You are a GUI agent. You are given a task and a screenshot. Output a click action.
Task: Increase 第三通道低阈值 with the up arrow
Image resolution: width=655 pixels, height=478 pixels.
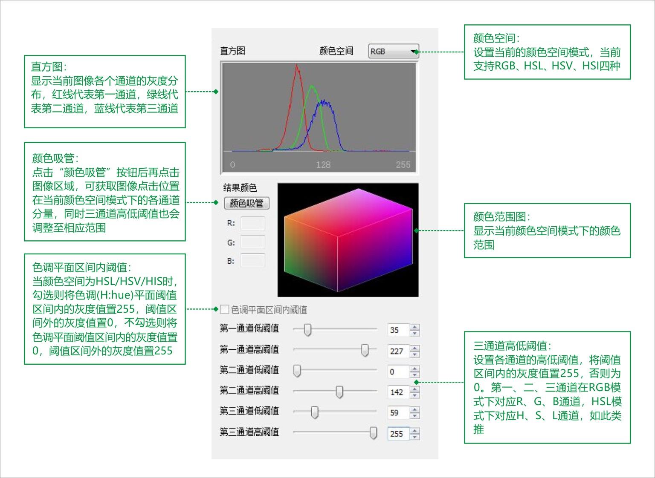pyautogui.click(x=414, y=409)
